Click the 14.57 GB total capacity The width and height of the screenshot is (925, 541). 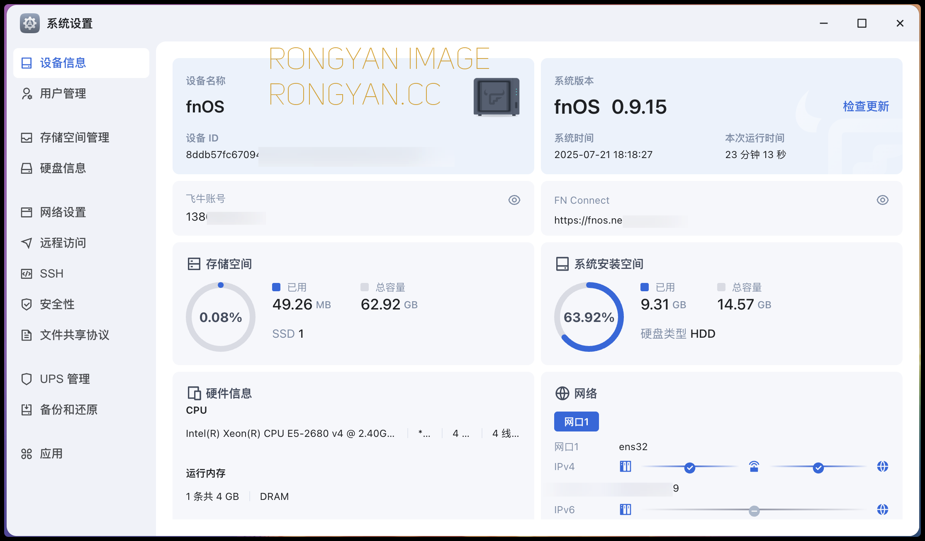pos(744,305)
